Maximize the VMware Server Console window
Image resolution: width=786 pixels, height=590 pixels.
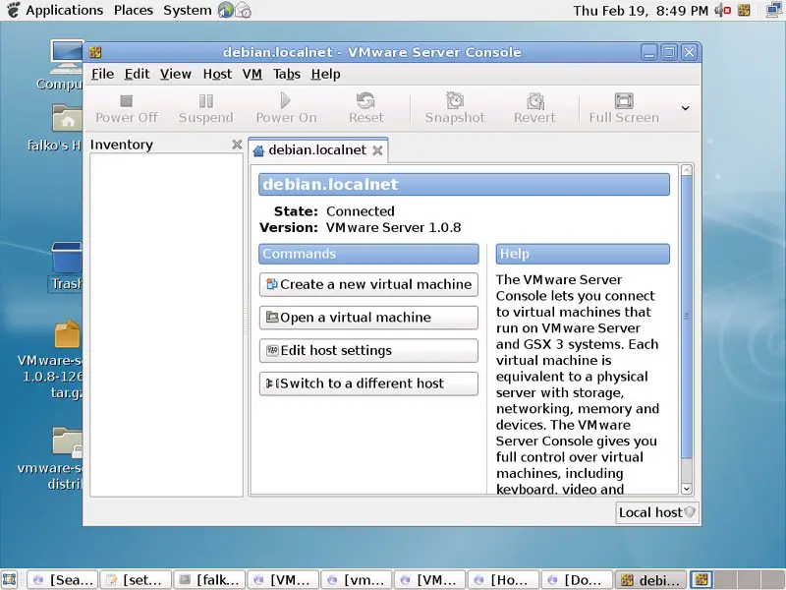coord(669,52)
